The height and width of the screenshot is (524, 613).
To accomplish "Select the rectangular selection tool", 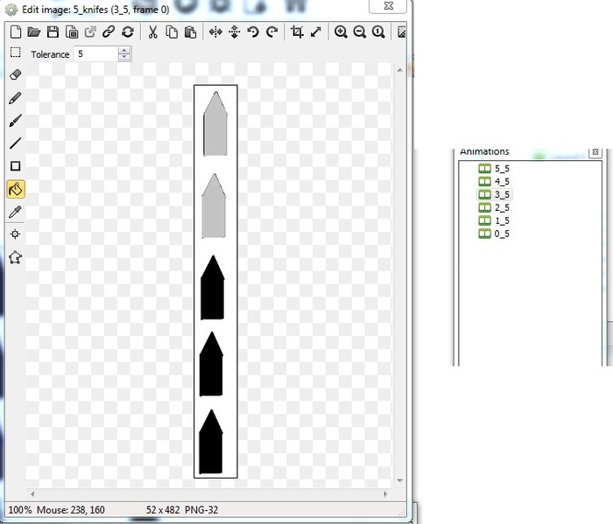I will click(15, 53).
